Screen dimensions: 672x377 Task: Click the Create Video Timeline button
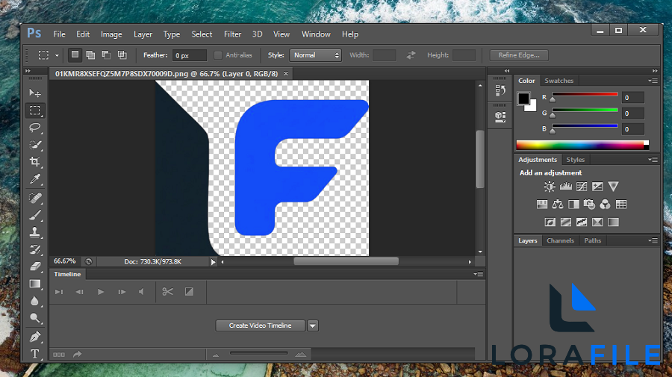pos(260,325)
